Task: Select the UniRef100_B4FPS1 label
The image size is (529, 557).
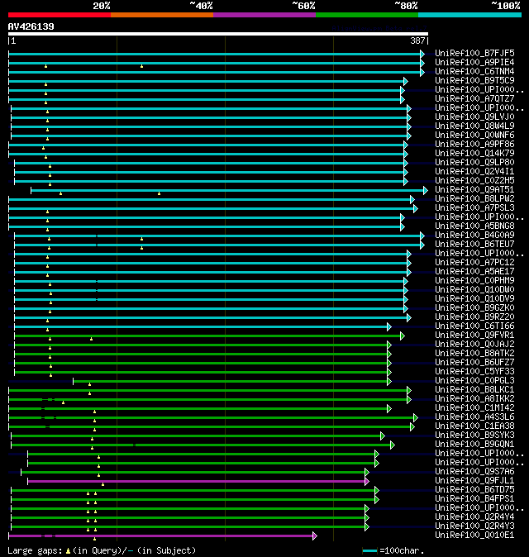Action: (x=474, y=499)
